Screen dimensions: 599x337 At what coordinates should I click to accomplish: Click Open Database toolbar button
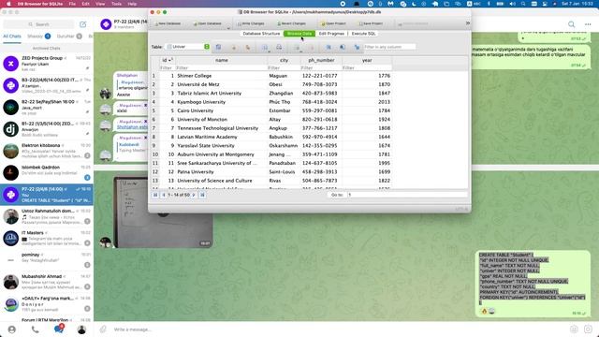(208, 23)
